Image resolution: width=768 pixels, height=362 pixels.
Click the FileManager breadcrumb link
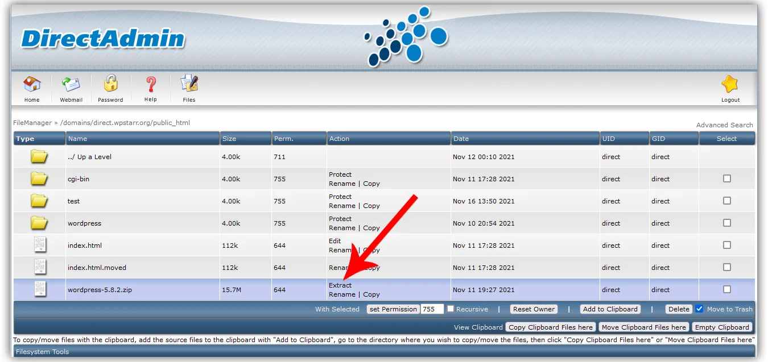[32, 122]
